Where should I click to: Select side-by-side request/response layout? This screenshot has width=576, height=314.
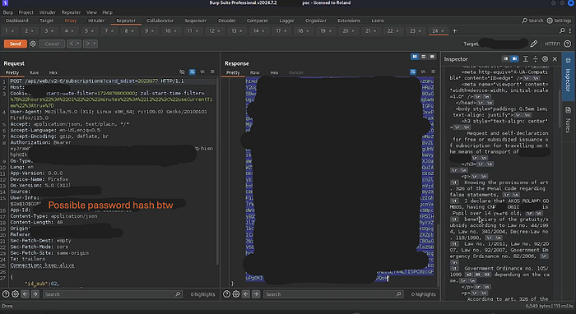(415, 57)
